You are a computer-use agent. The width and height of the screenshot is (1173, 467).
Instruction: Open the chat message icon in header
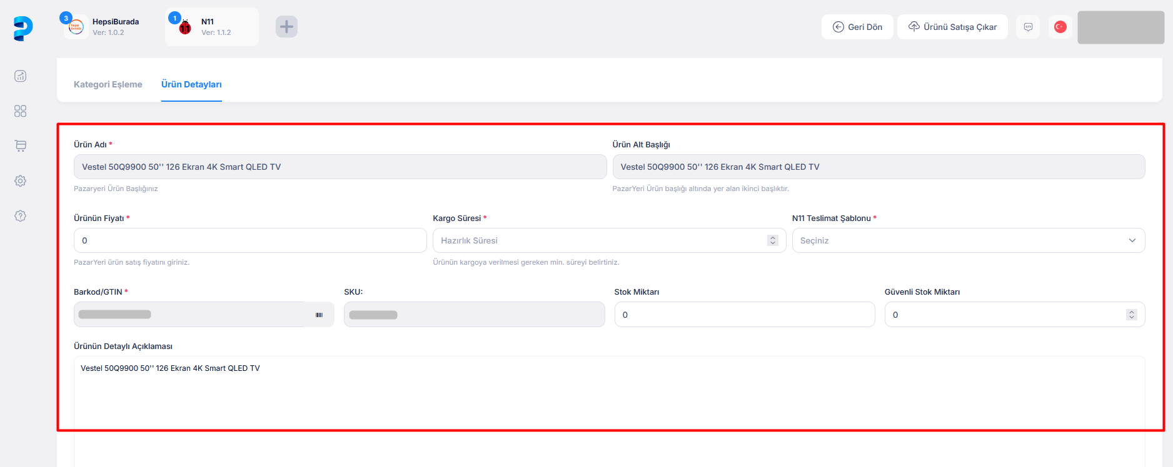[1028, 27]
